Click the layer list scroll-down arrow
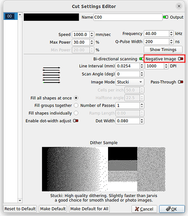Screen dimensions: 188x216 point(20,200)
